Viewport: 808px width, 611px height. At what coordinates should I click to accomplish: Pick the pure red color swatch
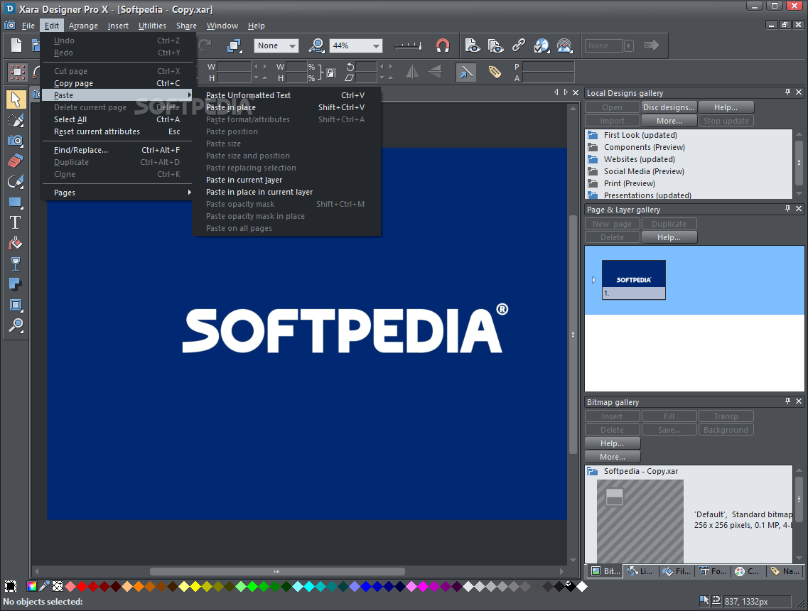(82, 586)
